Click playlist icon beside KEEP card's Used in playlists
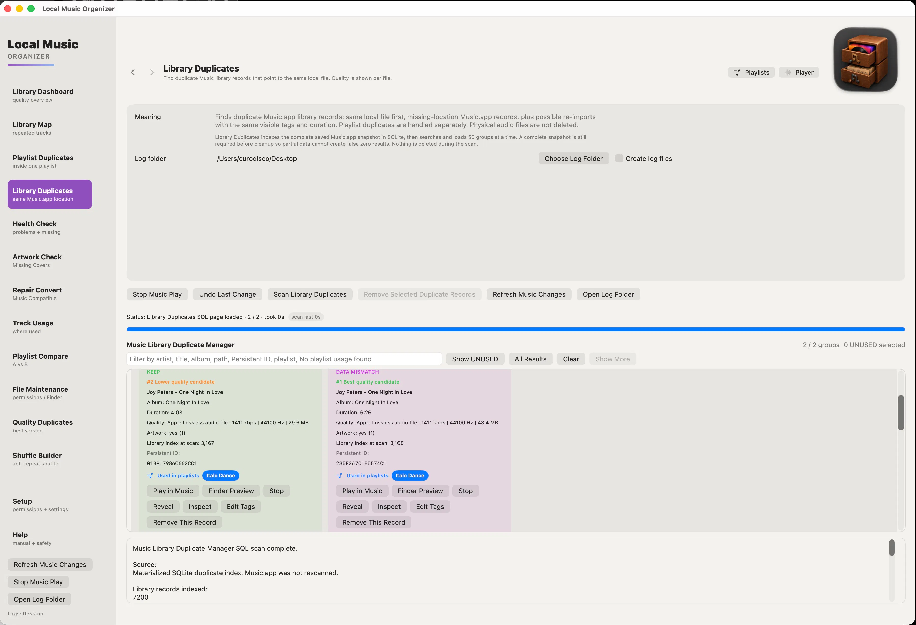 point(150,476)
